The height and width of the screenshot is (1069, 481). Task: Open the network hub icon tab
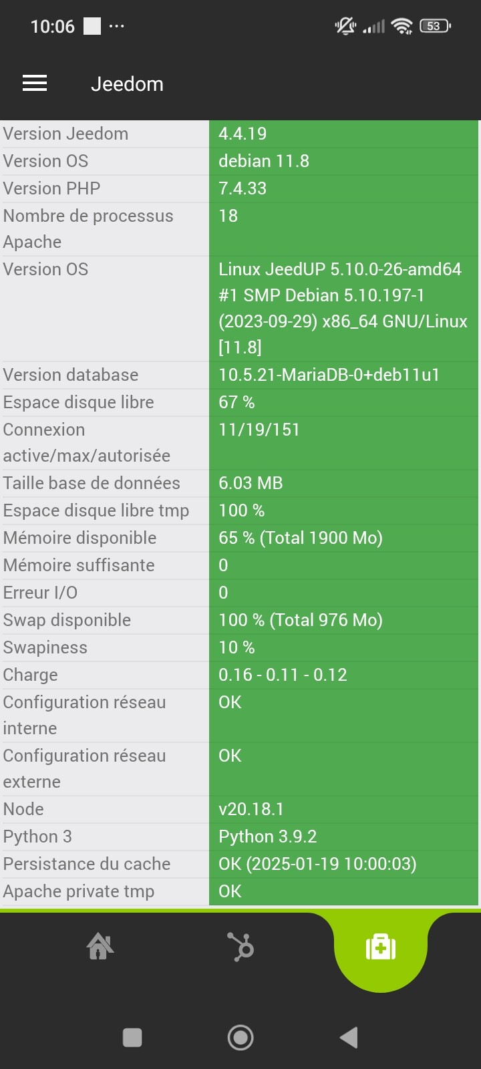[x=240, y=947]
